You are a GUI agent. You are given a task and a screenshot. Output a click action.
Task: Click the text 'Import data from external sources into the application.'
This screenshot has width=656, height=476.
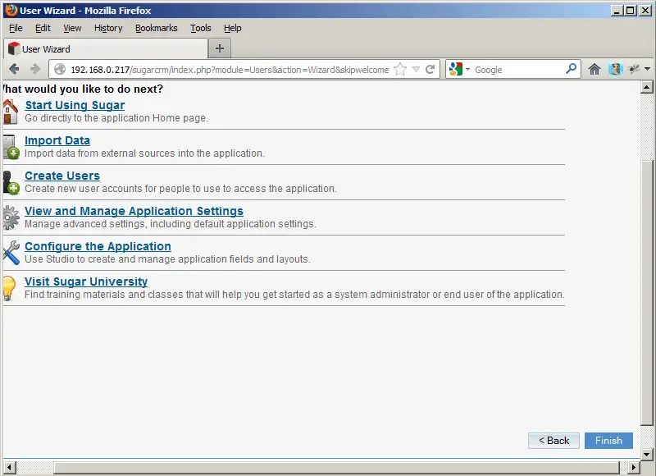coord(144,153)
